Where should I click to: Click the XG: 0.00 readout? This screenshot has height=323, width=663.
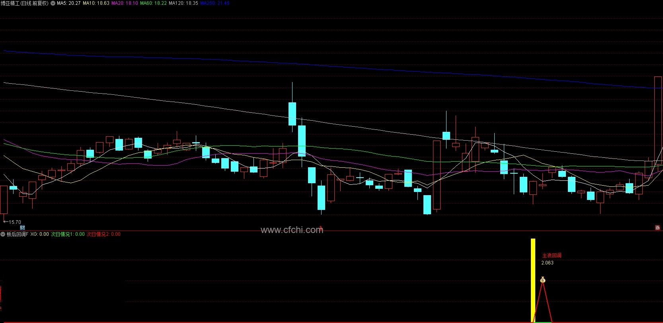click(39, 234)
